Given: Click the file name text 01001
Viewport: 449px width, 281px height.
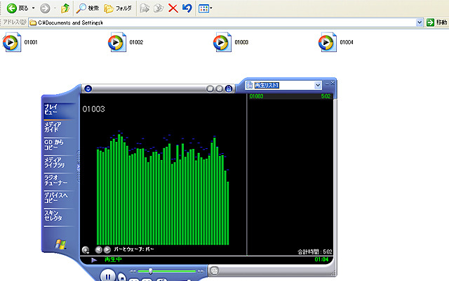Looking at the screenshot, I should coord(31,42).
